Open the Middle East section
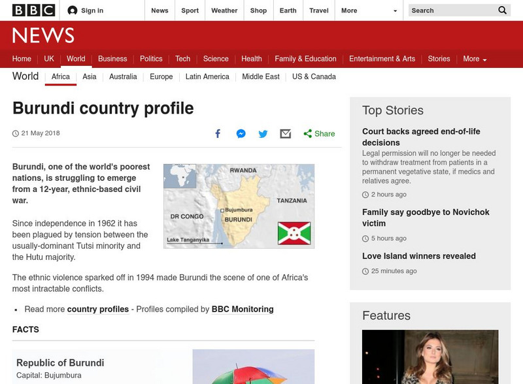Viewport: 523px width, 384px height. [261, 76]
